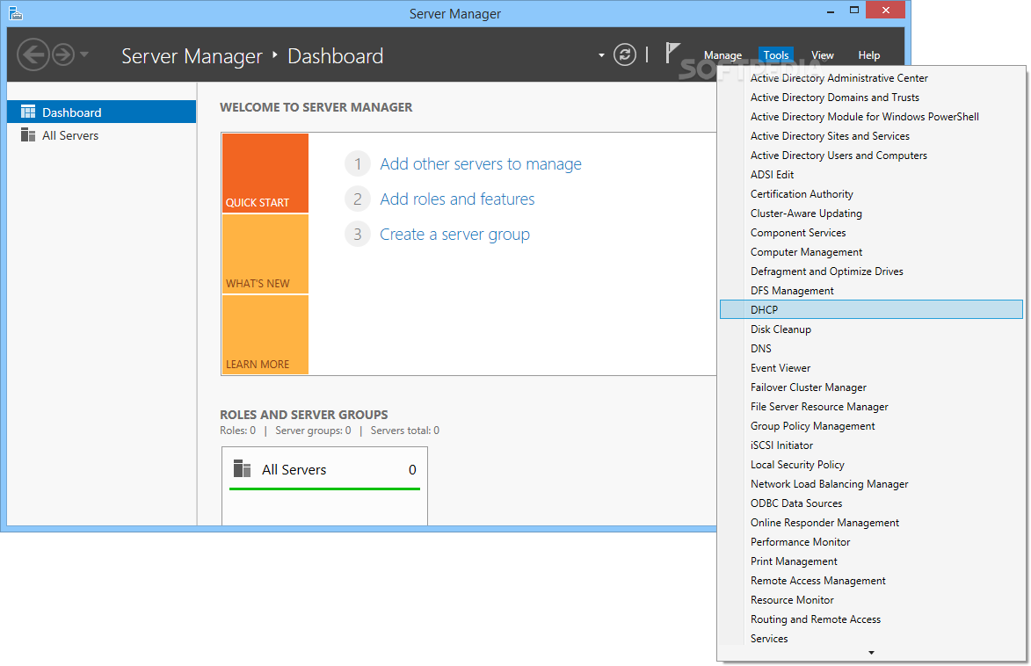Click the step 1 circle number

point(358,163)
